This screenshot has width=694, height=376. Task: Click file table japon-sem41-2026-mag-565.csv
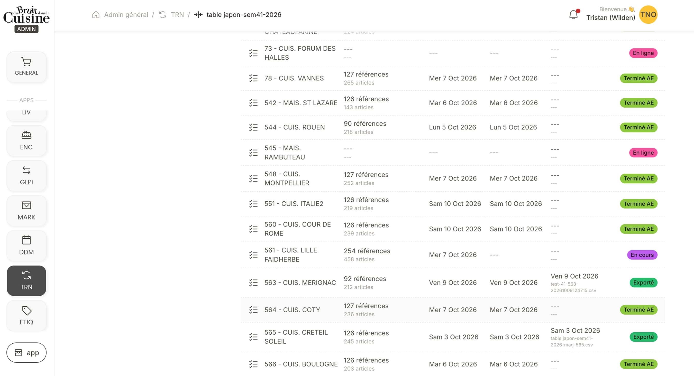point(572,342)
